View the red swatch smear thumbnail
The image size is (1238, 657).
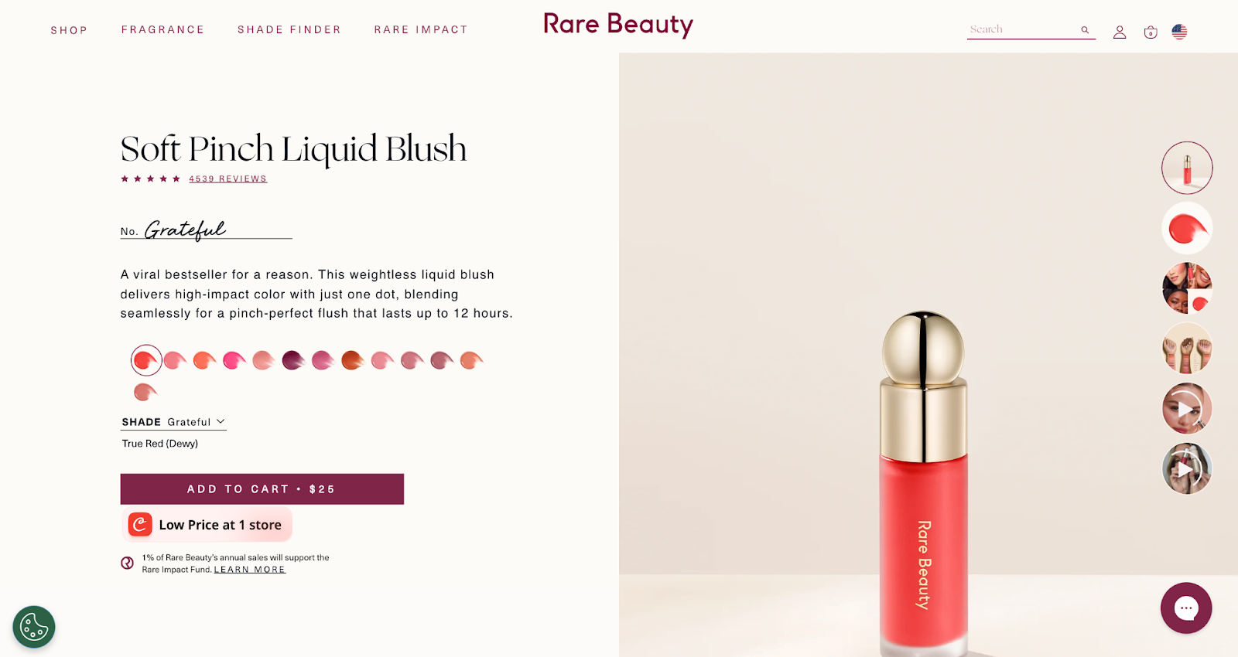click(1187, 228)
